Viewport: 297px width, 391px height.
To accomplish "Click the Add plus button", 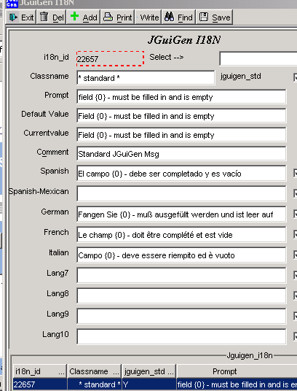I will point(83,18).
